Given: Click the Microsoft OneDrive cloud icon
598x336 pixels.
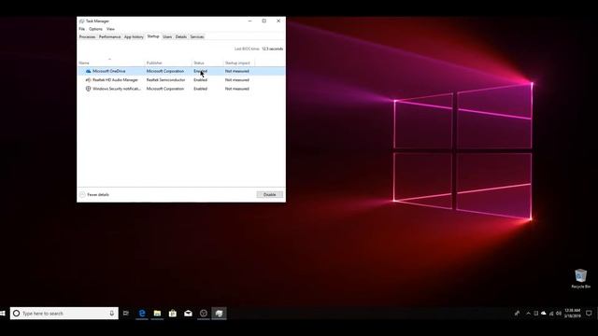Looking at the screenshot, I should click(88, 71).
